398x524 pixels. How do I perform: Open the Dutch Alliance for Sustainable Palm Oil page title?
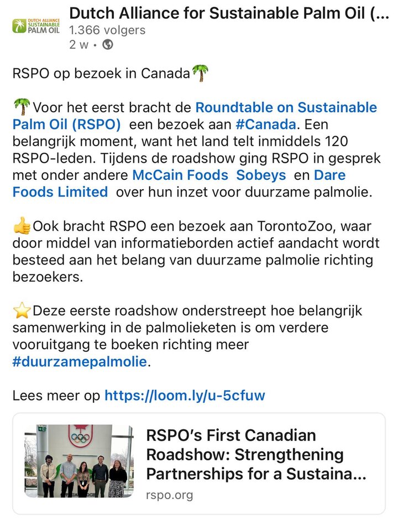coord(229,13)
